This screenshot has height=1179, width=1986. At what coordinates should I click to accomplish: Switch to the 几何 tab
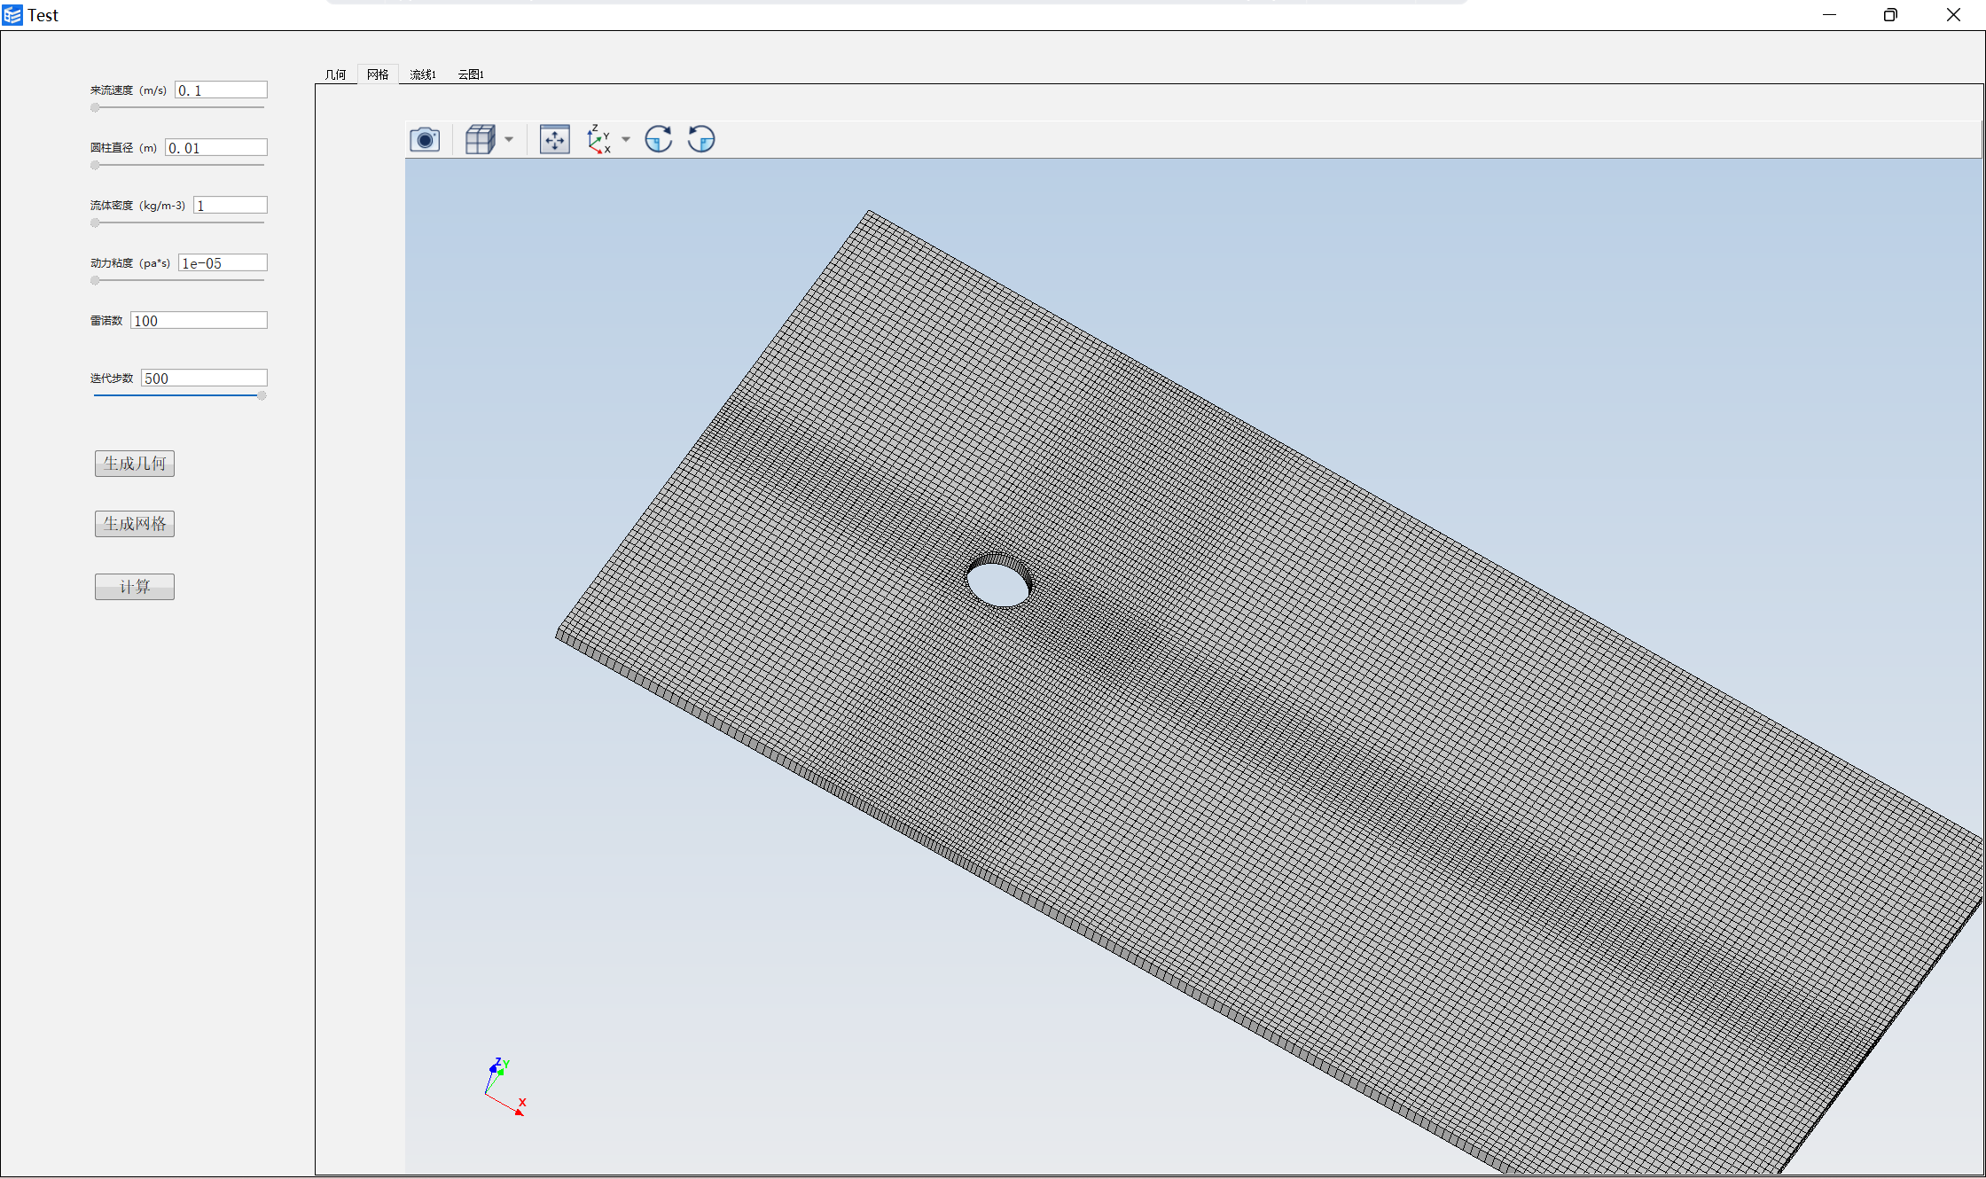point(335,74)
